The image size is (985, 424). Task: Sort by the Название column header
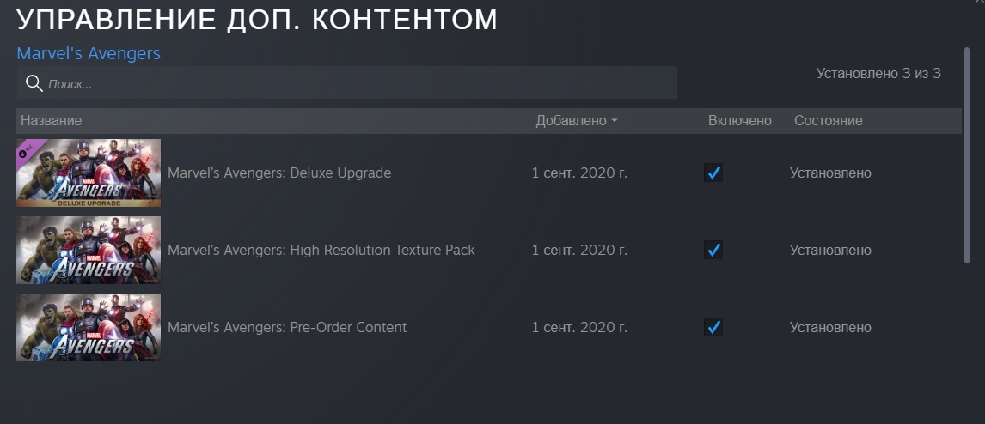tap(51, 120)
